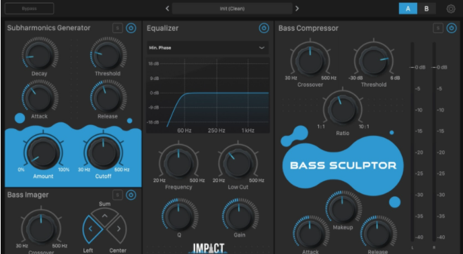Click the "250 Hz" graph axis label
The height and width of the screenshot is (254, 463).
(x=217, y=130)
